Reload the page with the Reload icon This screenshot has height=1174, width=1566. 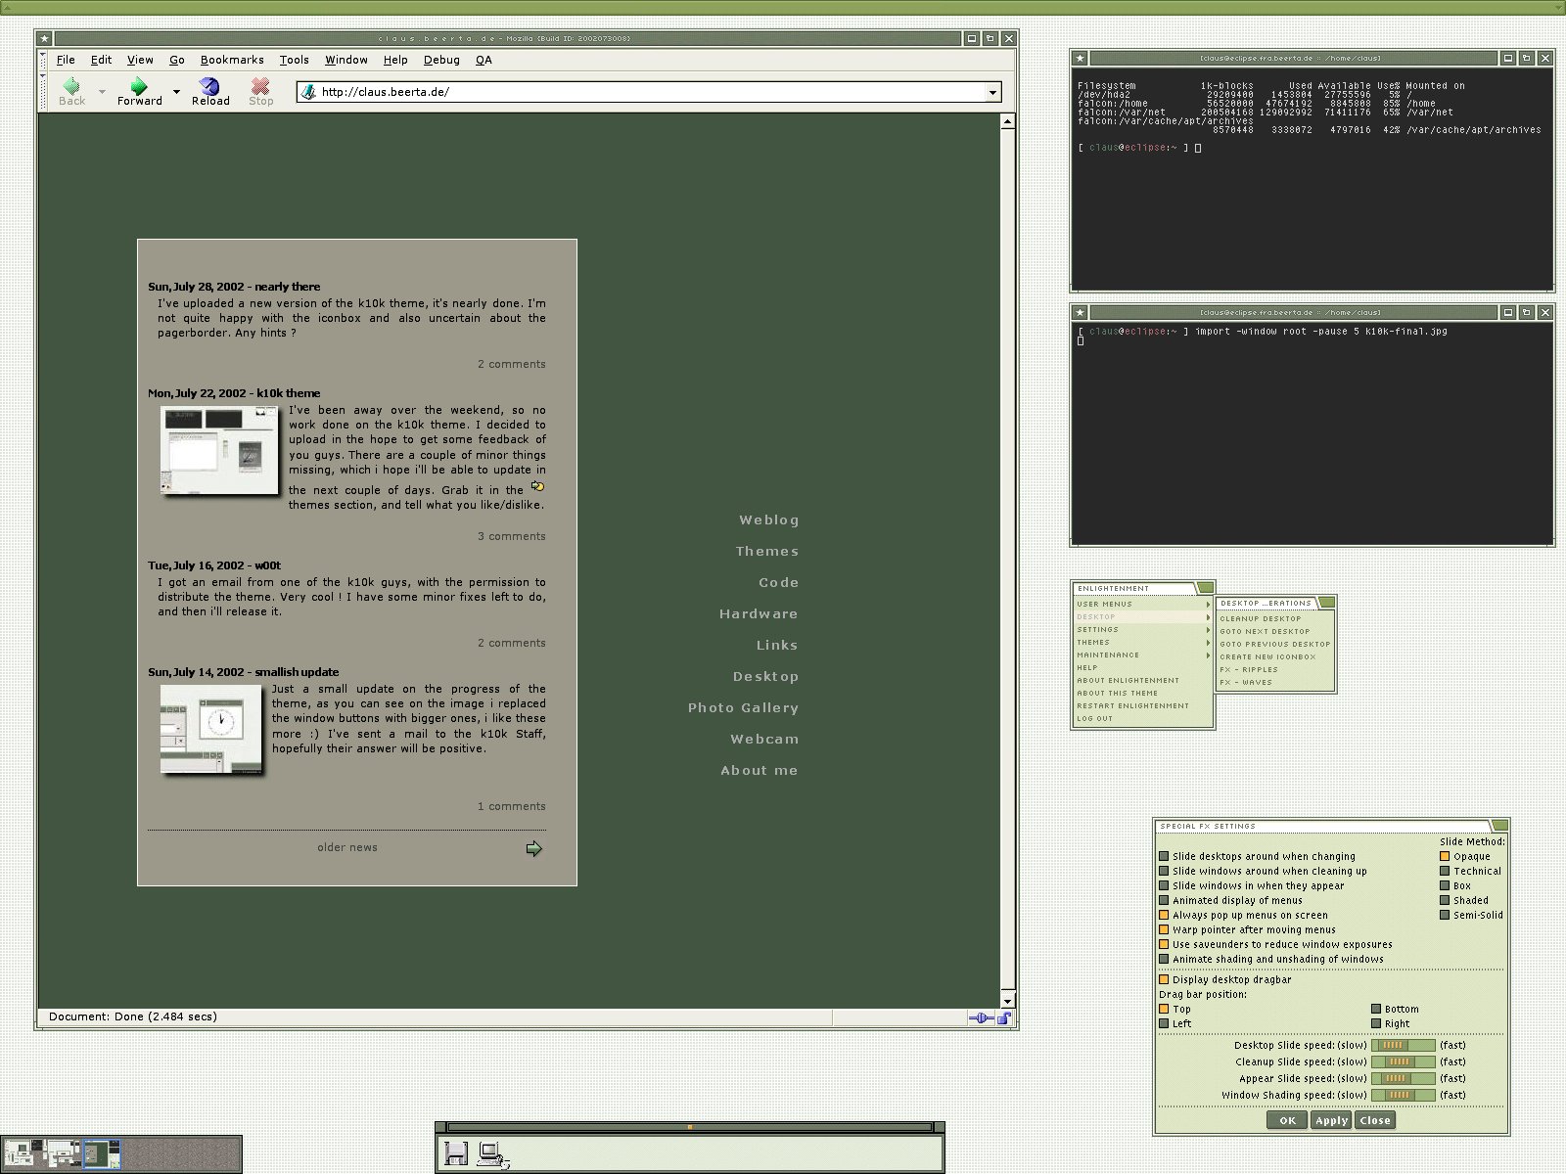click(208, 86)
